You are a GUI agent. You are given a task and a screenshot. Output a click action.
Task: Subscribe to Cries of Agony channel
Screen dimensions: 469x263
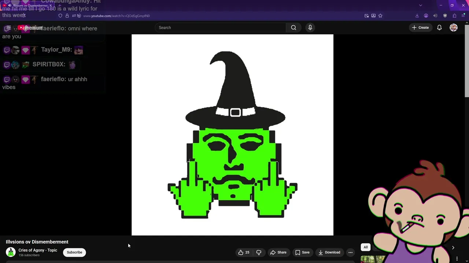point(74,252)
